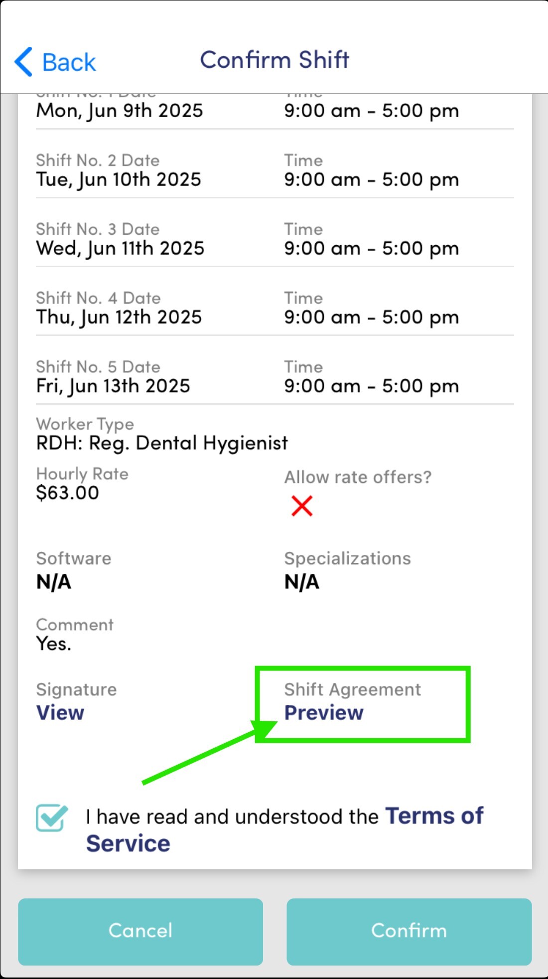Click the Confirm Shift page title
548x979 pixels.
(274, 60)
